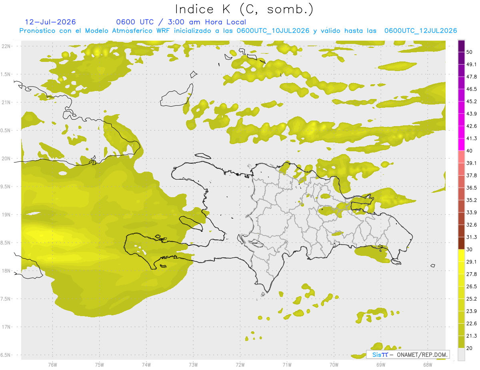Click the color bar value '31.3'

pos(472,237)
